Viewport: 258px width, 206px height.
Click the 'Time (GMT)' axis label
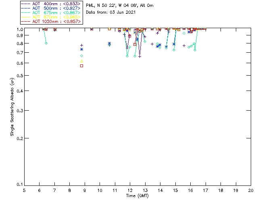[x=137, y=196]
